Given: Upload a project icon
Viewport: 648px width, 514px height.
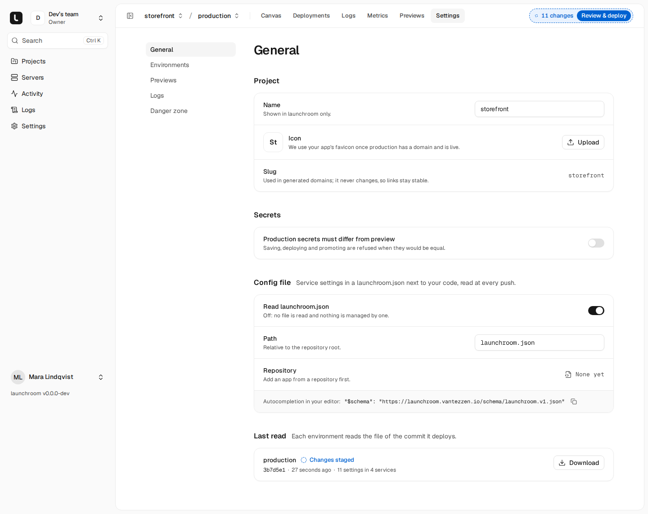Looking at the screenshot, I should (x=583, y=142).
